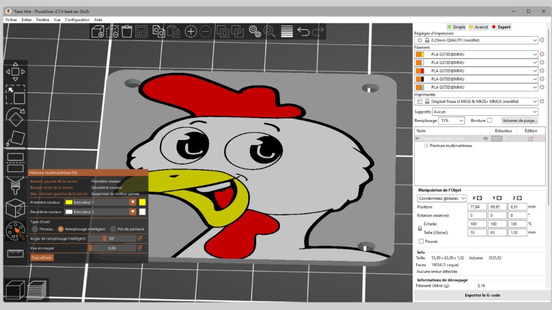Open the Configuration menu

click(77, 19)
